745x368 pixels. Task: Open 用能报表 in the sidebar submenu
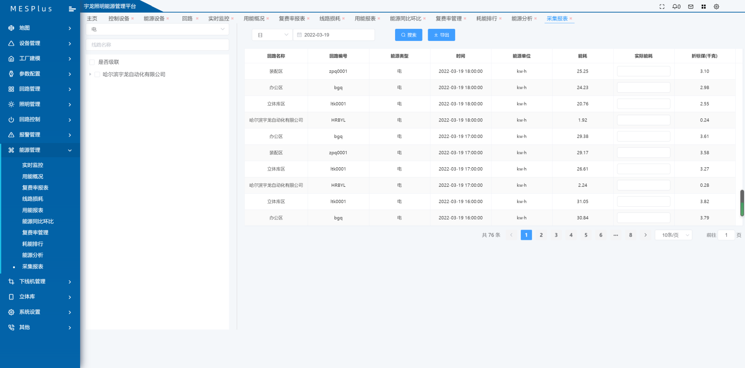33,210
